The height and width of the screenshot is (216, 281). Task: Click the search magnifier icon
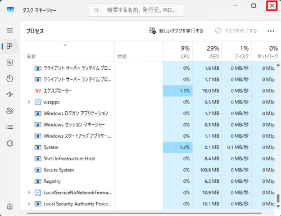tap(96, 10)
